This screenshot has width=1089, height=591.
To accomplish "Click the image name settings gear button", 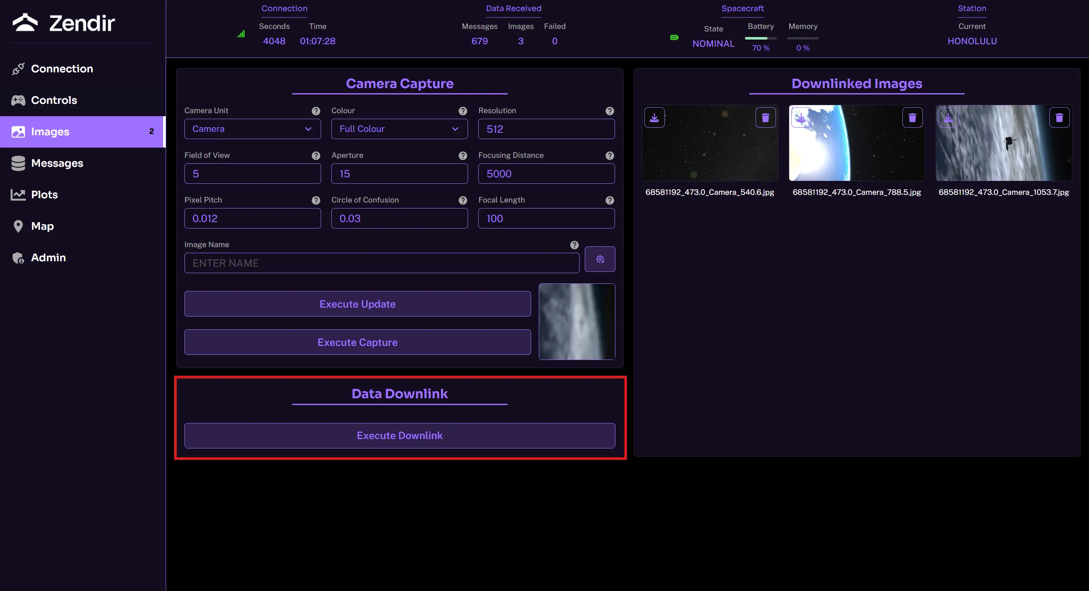I will 600,259.
